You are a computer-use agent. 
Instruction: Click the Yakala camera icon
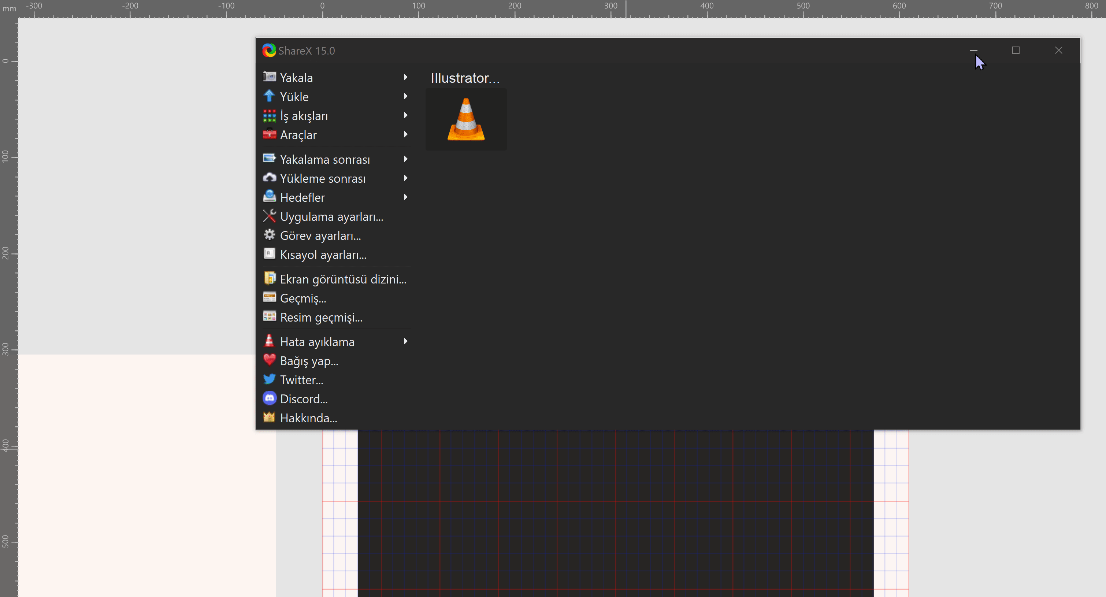[269, 77]
